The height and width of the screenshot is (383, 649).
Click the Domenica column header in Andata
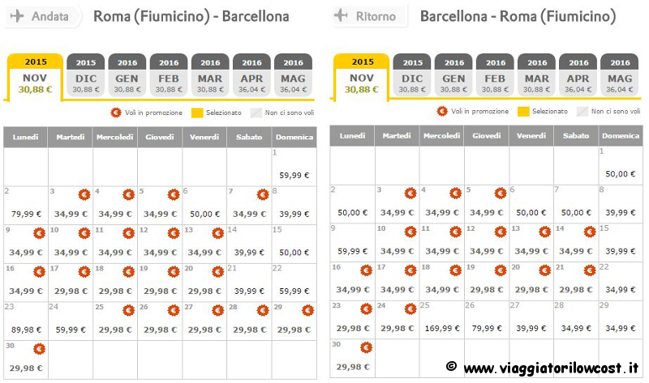(294, 137)
